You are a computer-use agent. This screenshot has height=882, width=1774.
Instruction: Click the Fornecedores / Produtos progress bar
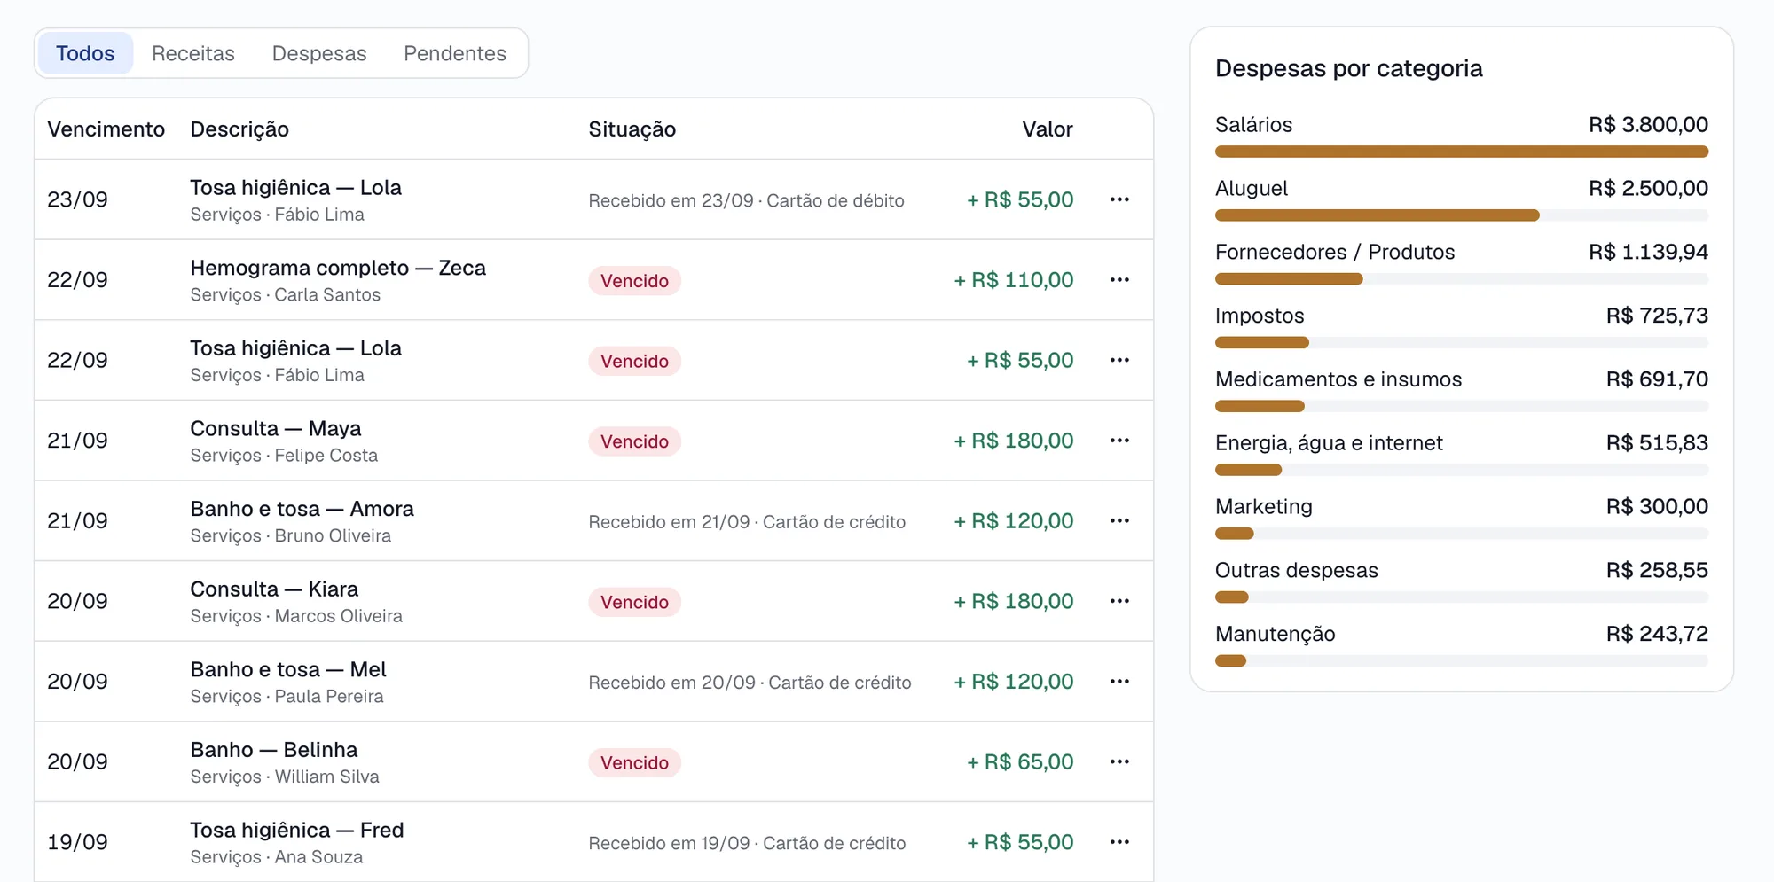tap(1462, 279)
